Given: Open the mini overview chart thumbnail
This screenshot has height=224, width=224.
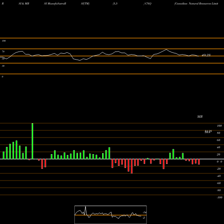Looking at the screenshot, I should point(111,215).
